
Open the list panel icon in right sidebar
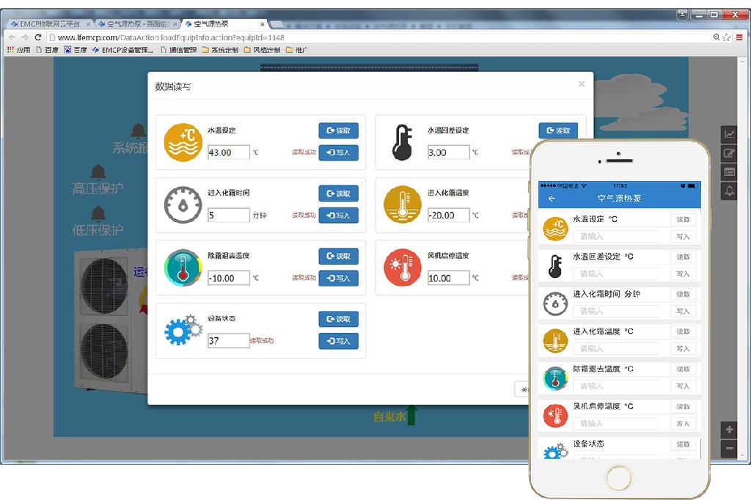coord(729,172)
